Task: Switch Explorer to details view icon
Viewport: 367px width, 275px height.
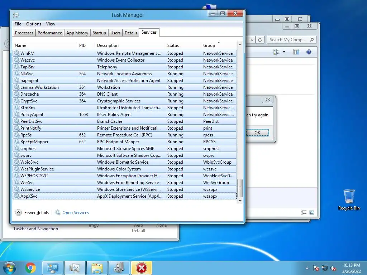Action: (304, 212)
